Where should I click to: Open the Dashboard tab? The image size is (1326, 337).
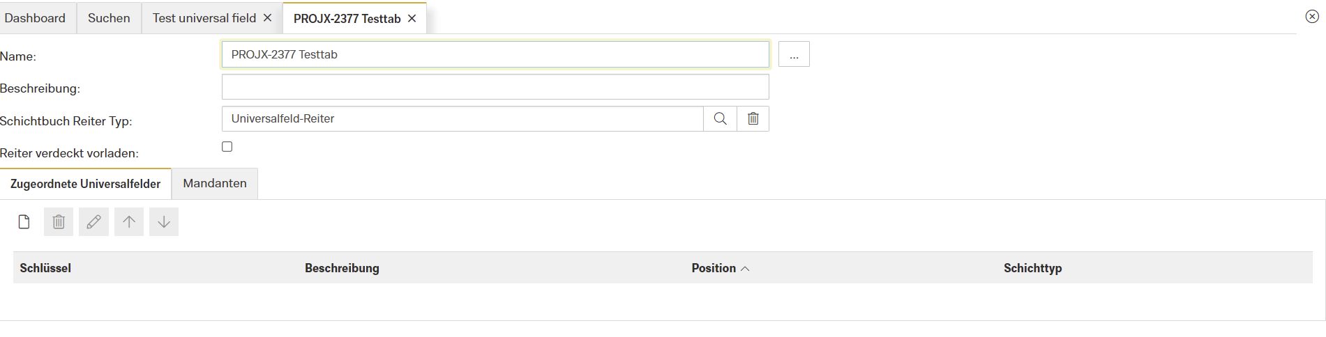[x=35, y=18]
